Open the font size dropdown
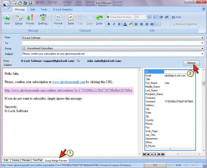 145,17
